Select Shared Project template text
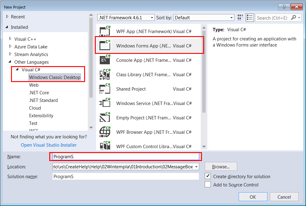Screen dimensions: 306x206 (131, 89)
